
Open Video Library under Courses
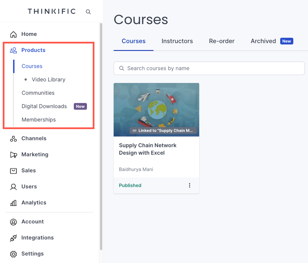[48, 79]
